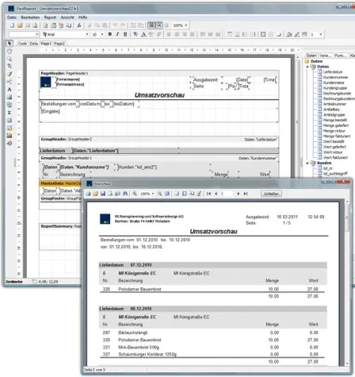Pick the fill background color tool

[289, 34]
